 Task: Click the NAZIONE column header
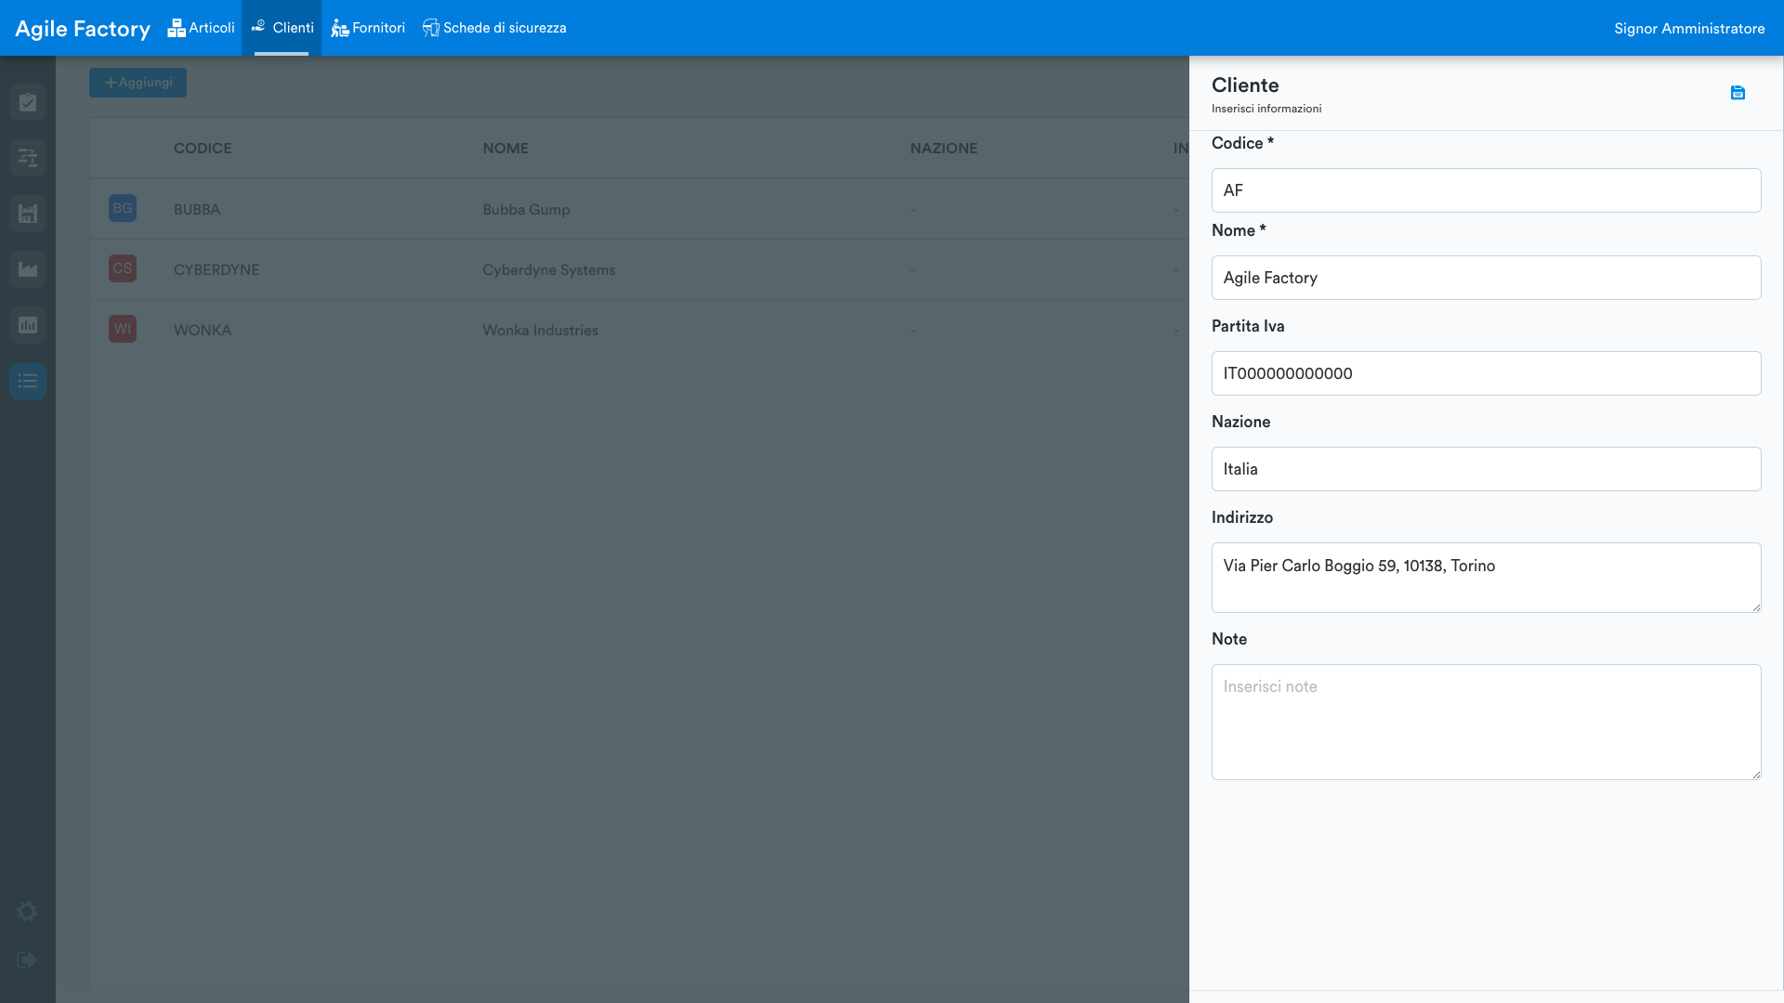coord(943,149)
